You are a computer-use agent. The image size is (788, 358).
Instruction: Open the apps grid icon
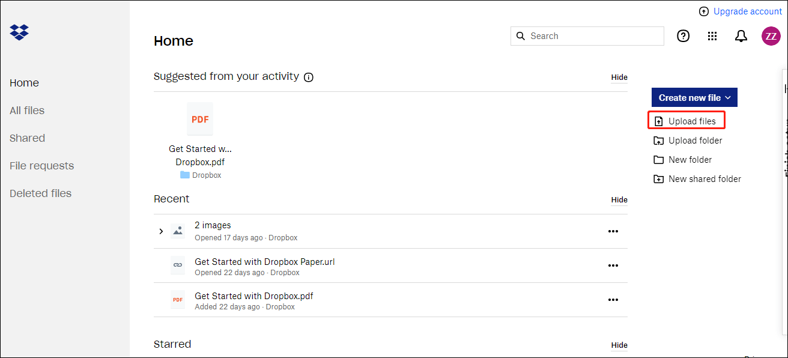point(712,36)
